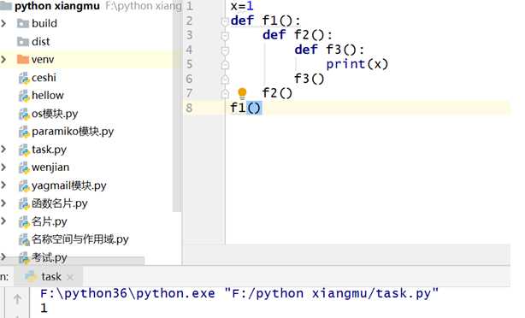The height and width of the screenshot is (318, 525).
Task: Expand the venv folder chevron
Action: point(3,60)
